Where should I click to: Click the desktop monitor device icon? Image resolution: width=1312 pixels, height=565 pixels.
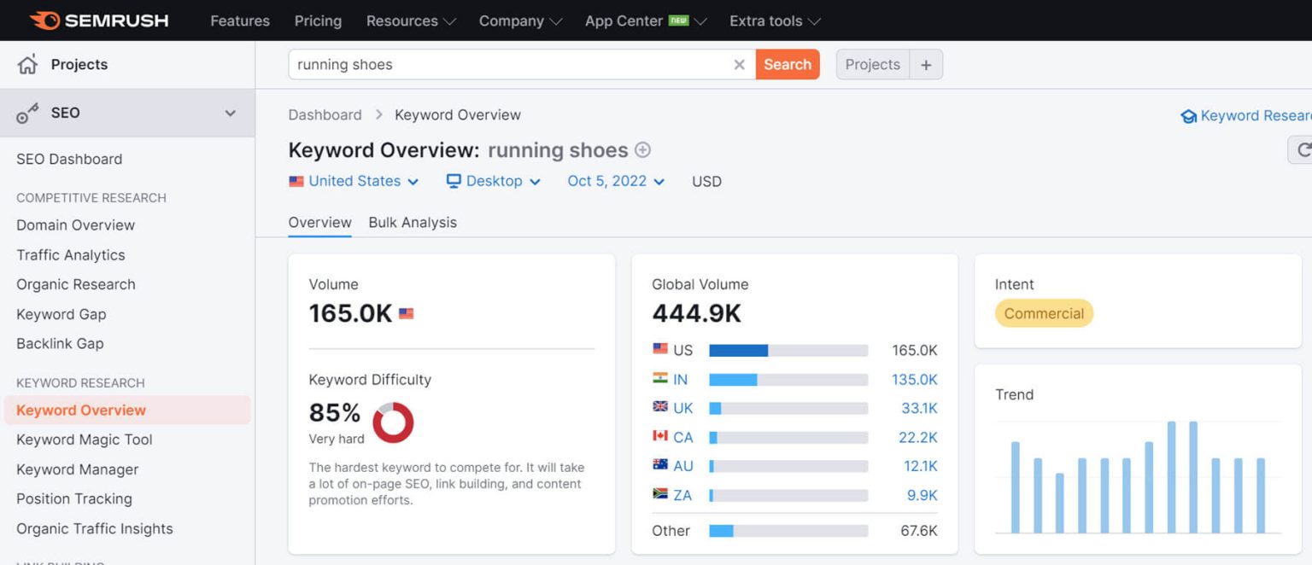[452, 181]
